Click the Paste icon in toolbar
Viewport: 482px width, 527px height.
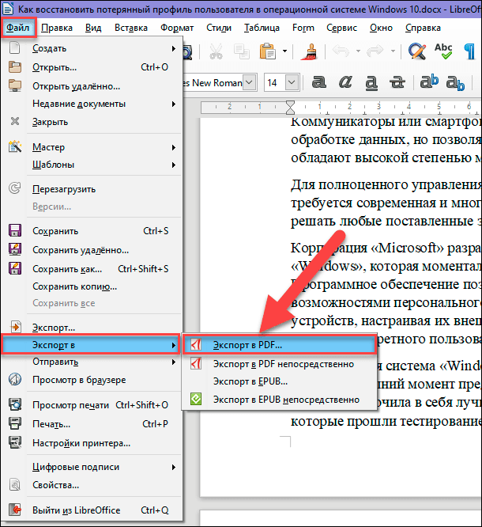266,53
